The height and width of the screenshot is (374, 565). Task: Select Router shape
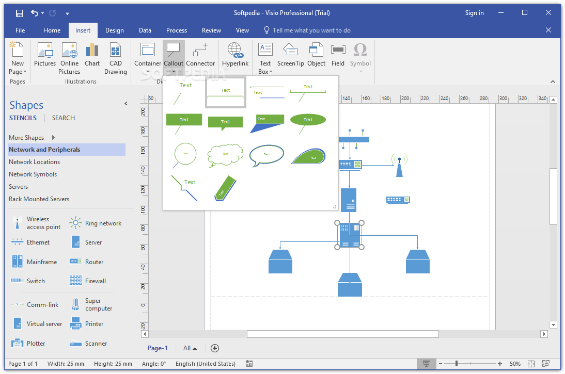pyautogui.click(x=86, y=262)
